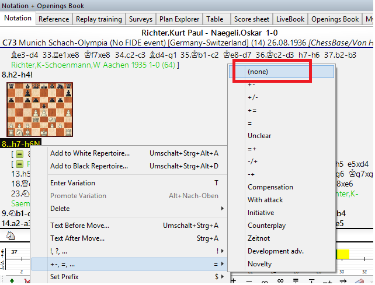The height and width of the screenshot is (285, 375).
Task: Click the knight icon below the notation
Action: tap(11, 236)
